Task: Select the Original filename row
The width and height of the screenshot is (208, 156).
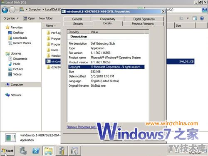Action: coord(106,86)
